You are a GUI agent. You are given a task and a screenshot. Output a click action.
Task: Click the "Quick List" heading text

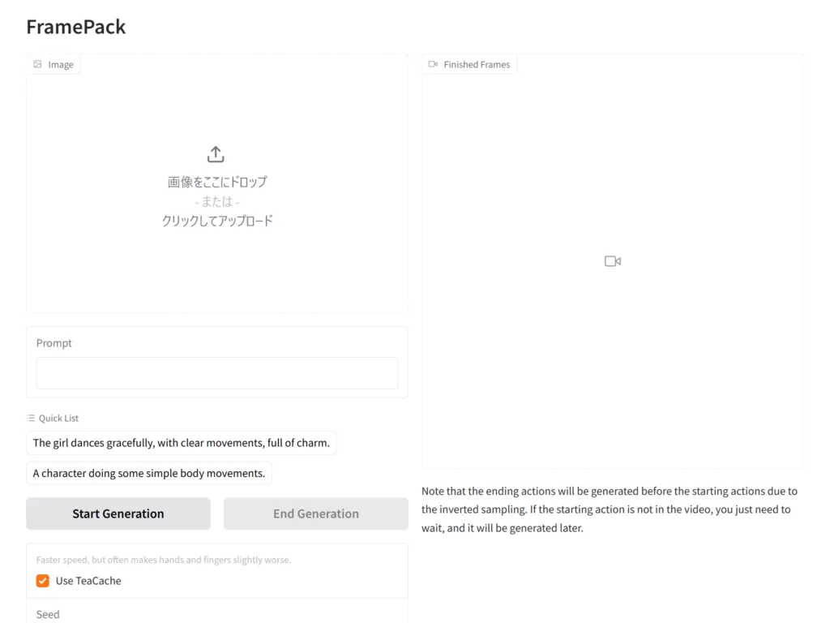coord(58,418)
